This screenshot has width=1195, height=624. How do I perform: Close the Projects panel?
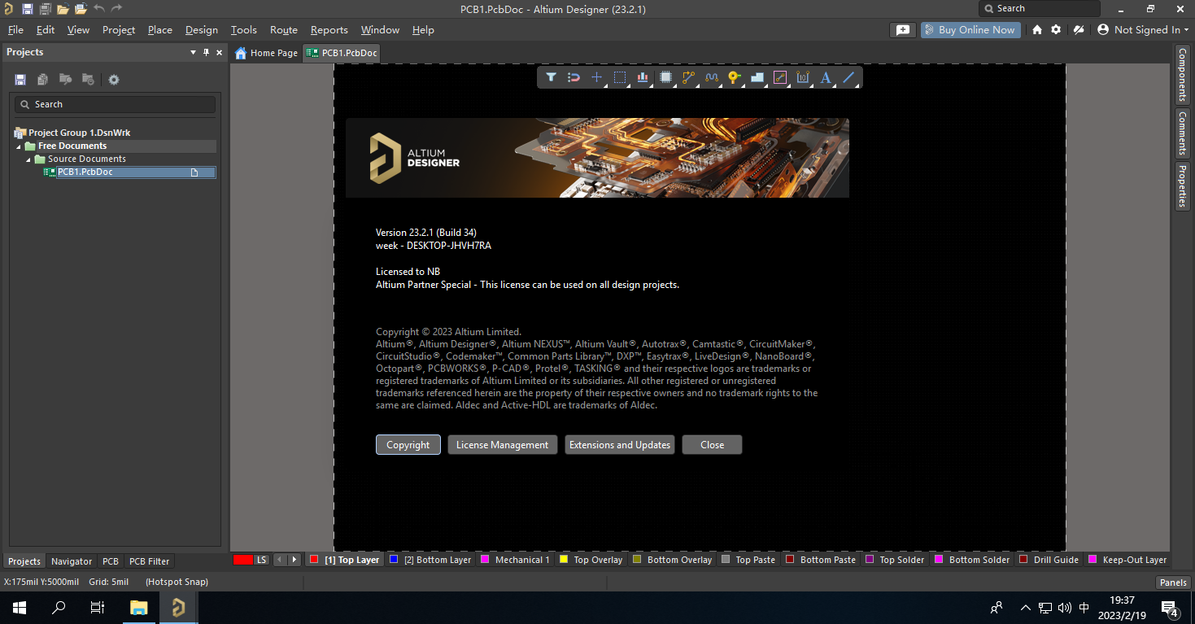click(x=219, y=52)
